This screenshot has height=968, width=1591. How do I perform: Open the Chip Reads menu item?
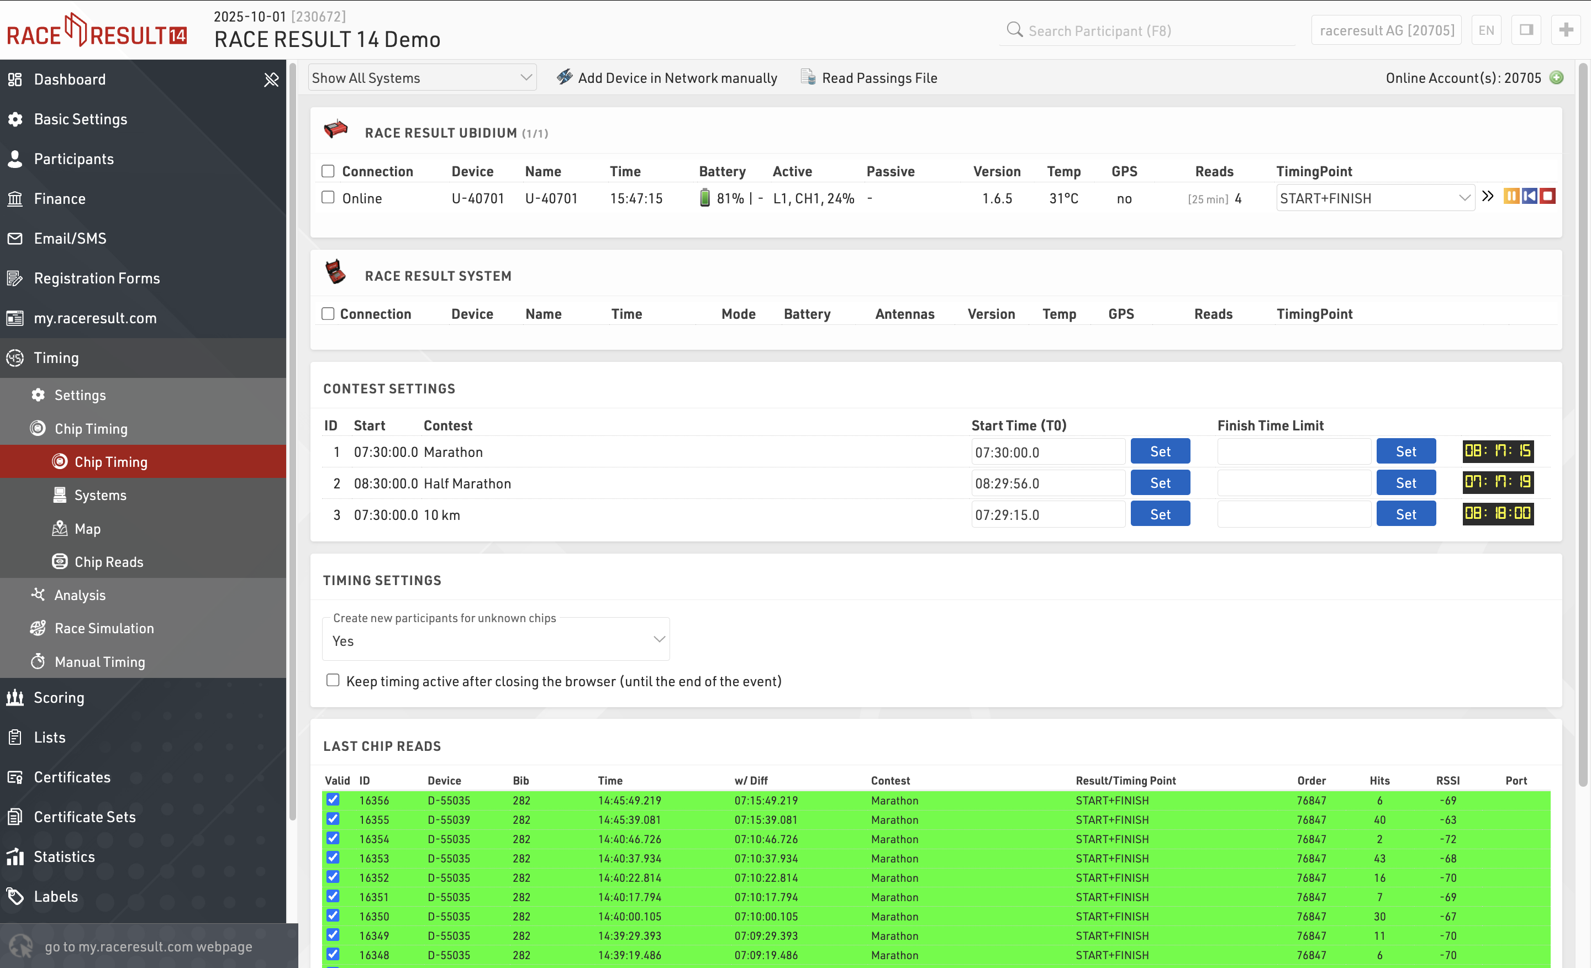tap(108, 562)
